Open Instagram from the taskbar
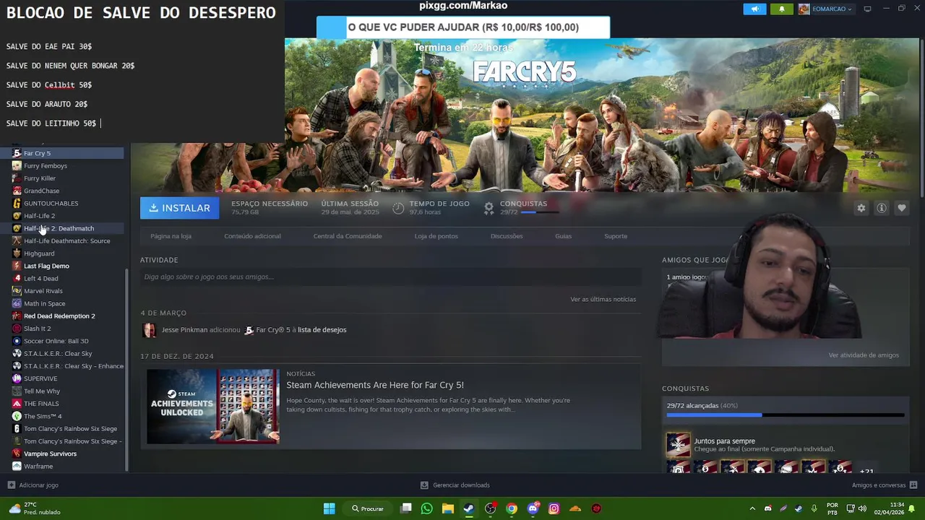Image resolution: width=925 pixels, height=520 pixels. click(x=554, y=508)
